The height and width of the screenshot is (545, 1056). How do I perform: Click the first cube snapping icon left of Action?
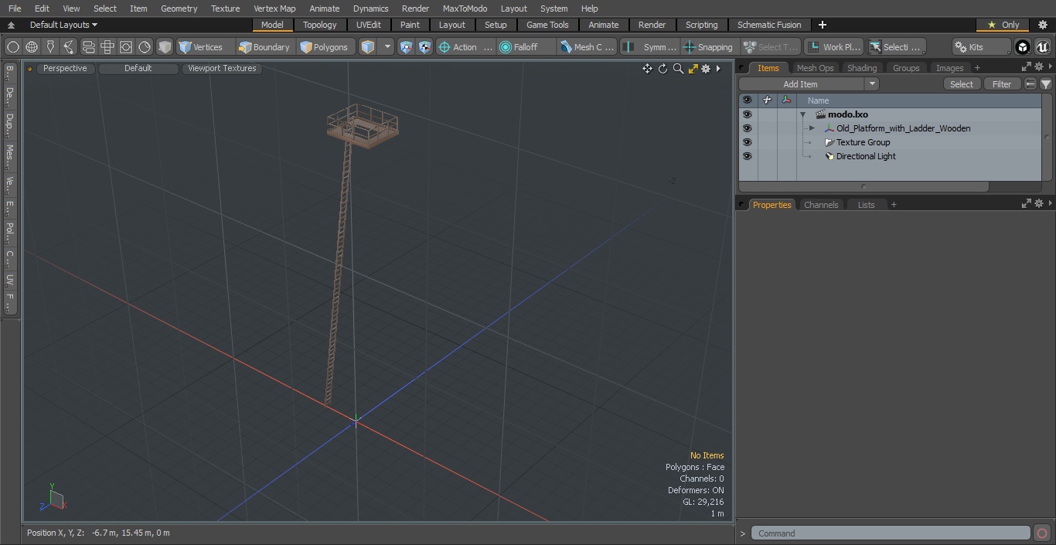[x=407, y=47]
